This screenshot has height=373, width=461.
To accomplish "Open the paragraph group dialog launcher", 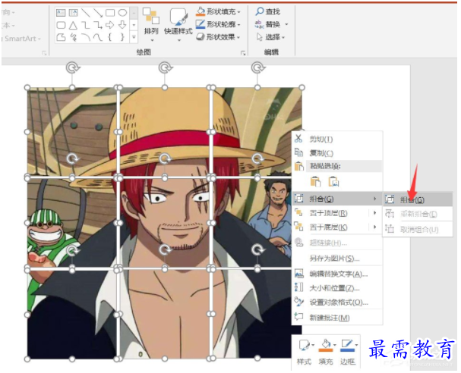I will pos(44,53).
